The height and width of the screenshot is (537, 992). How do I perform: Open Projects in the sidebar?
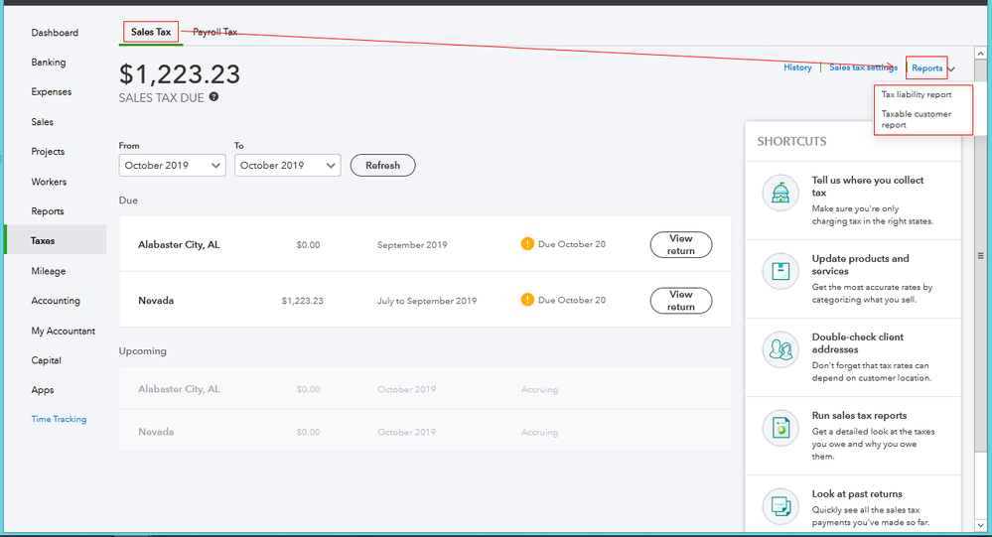tap(48, 151)
